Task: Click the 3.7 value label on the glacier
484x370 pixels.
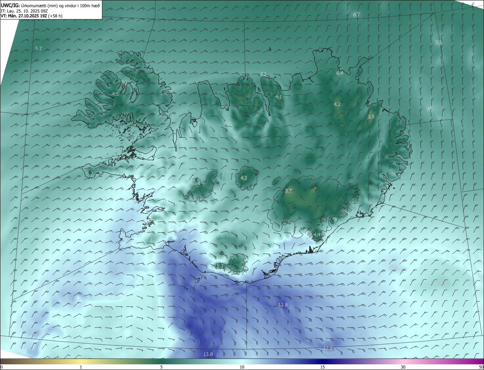Action: tap(288, 191)
